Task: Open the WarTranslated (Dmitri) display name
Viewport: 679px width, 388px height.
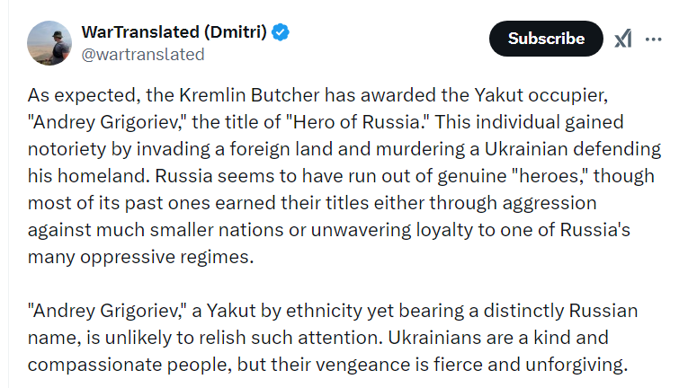Action: pos(174,32)
